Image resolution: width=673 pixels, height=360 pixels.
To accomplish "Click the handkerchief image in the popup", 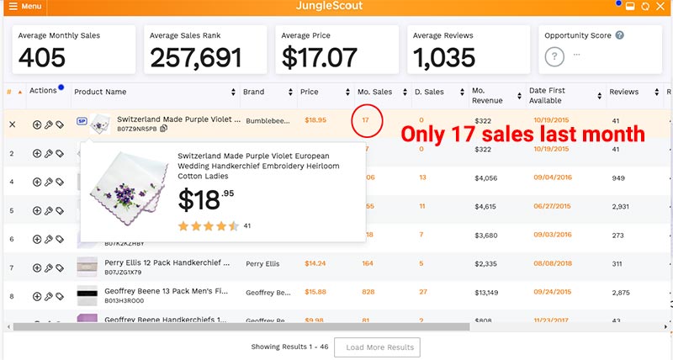I will (x=129, y=188).
